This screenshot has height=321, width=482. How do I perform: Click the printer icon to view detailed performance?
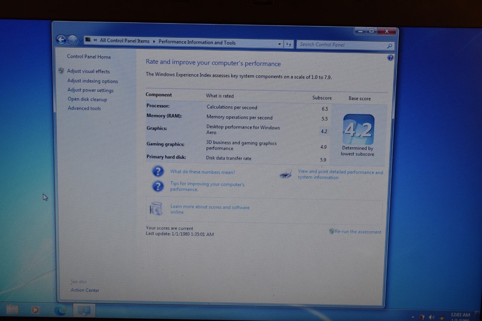[x=286, y=174]
